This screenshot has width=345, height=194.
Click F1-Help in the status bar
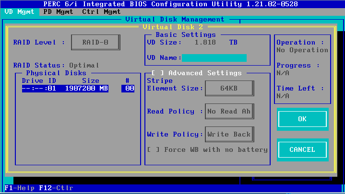click(19, 188)
